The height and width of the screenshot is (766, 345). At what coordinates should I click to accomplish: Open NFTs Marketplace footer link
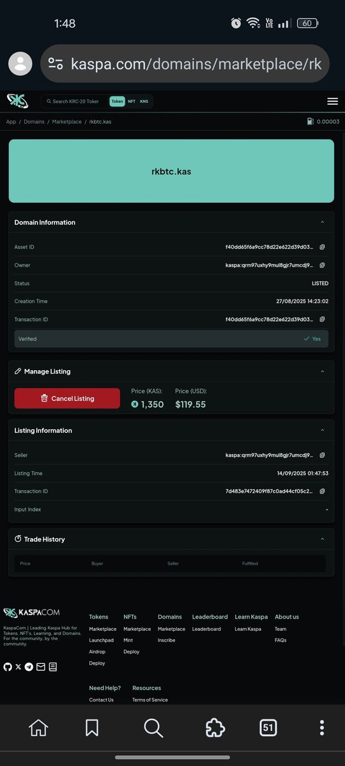click(137, 629)
